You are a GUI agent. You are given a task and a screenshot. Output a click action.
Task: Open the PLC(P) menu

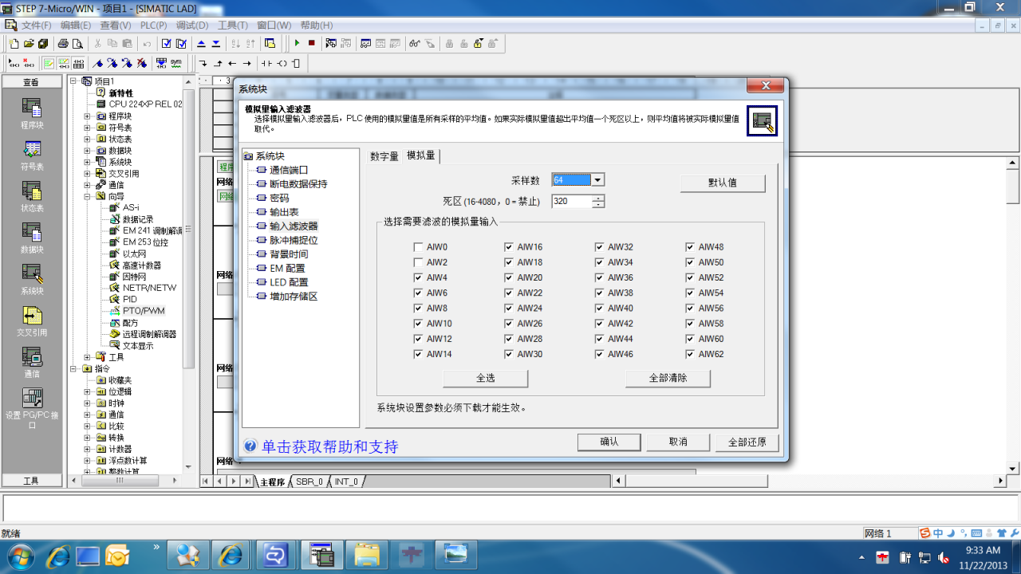152,26
